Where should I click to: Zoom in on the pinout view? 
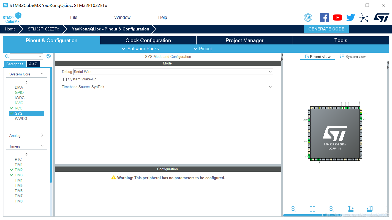(293, 209)
